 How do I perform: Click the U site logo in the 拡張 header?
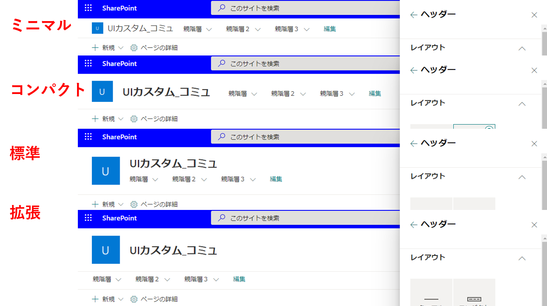[x=106, y=250]
